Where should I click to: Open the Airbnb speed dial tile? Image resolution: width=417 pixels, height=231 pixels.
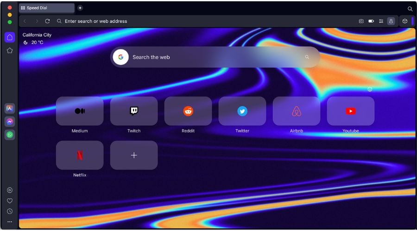point(297,111)
